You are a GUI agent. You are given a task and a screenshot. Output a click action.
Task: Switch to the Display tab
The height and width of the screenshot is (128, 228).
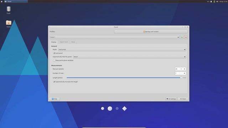coord(54,42)
